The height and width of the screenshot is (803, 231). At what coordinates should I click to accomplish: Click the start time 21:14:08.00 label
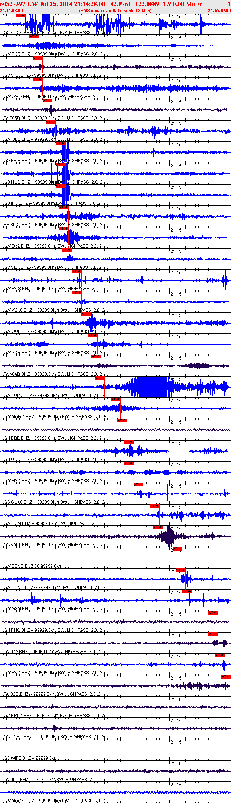click(x=12, y=11)
